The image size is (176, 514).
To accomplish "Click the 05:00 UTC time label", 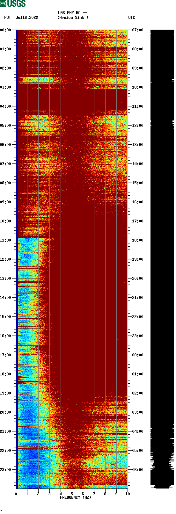I will [138, 450].
